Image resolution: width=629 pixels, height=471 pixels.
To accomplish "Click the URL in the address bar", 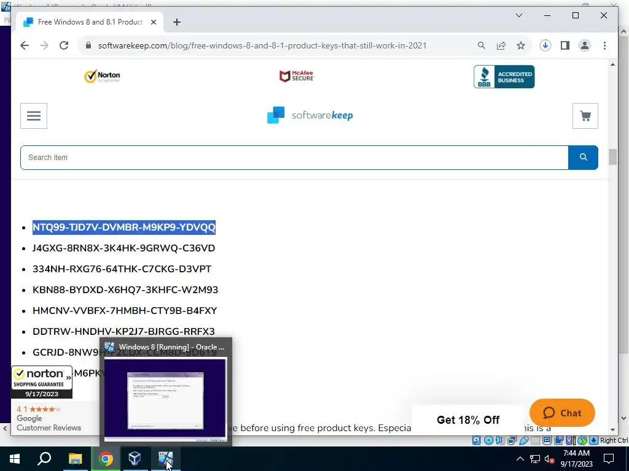I will pos(262,45).
